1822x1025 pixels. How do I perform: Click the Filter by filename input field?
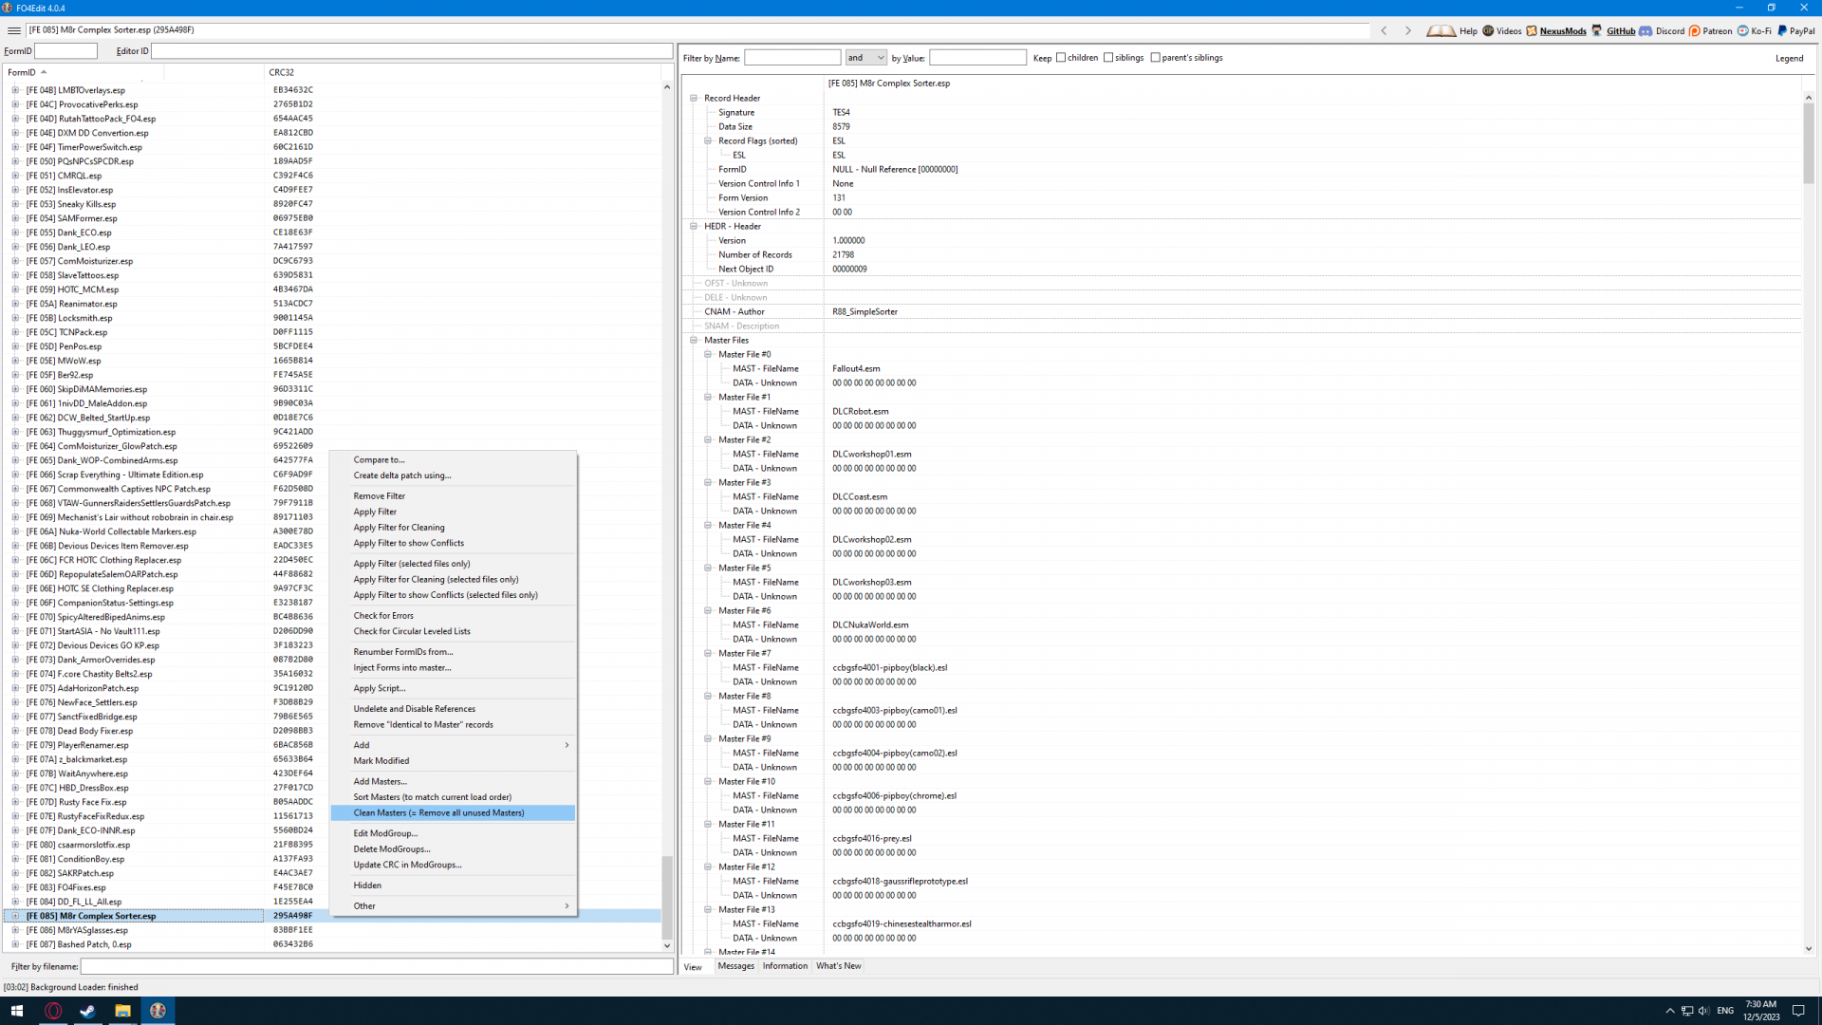[x=376, y=966]
